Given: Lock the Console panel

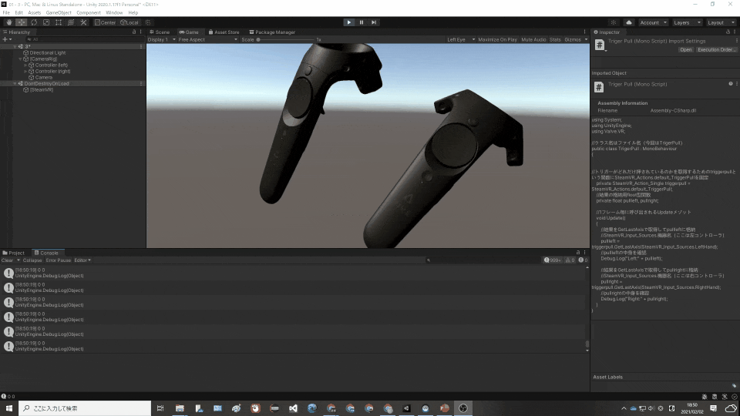Looking at the screenshot, I should (x=578, y=253).
